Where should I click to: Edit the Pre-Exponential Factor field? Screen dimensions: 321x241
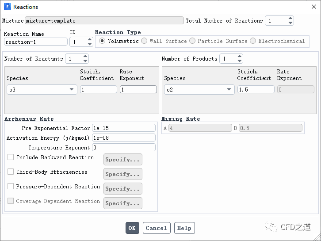pos(124,128)
